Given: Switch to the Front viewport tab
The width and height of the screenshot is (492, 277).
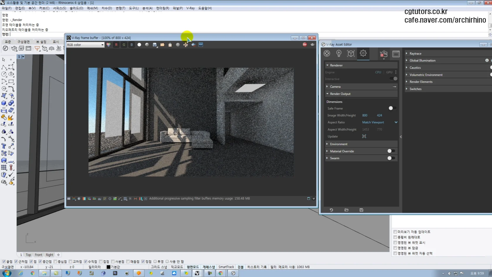Looking at the screenshot, I should (x=38, y=255).
